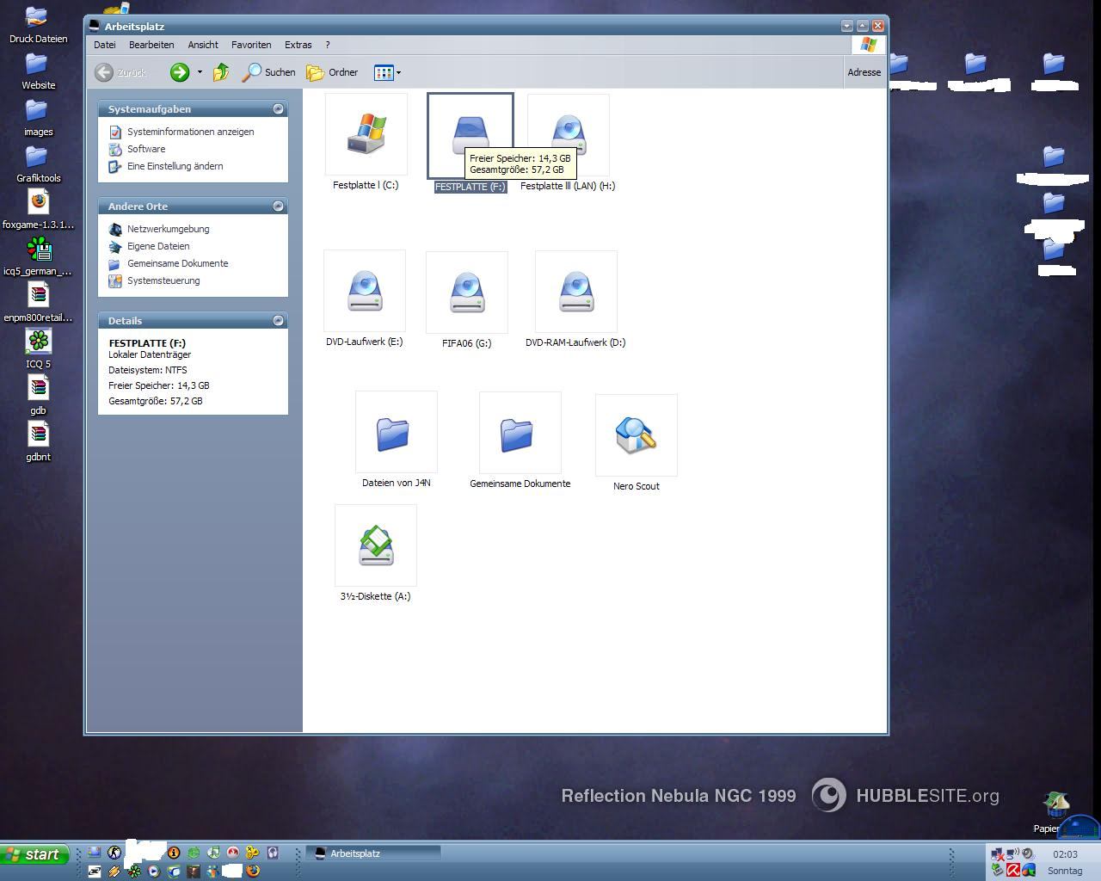
Task: Open Druck Dateien desktop folder
Action: pyautogui.click(x=38, y=25)
